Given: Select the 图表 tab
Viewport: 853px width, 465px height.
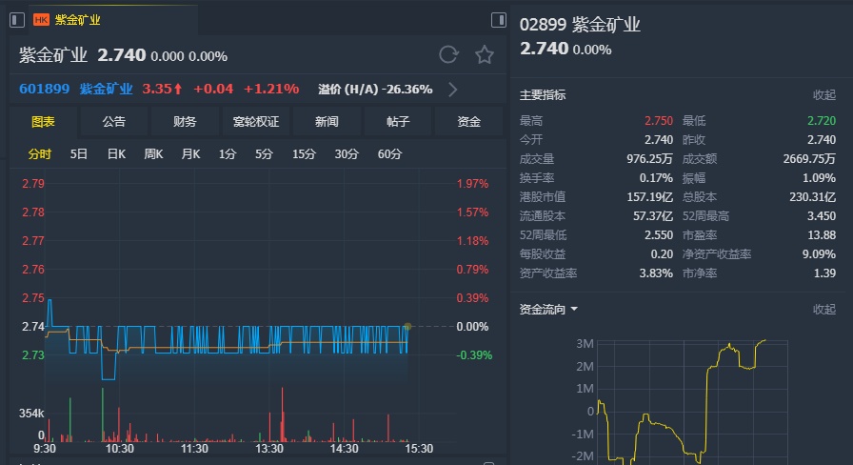Looking at the screenshot, I should pyautogui.click(x=44, y=121).
